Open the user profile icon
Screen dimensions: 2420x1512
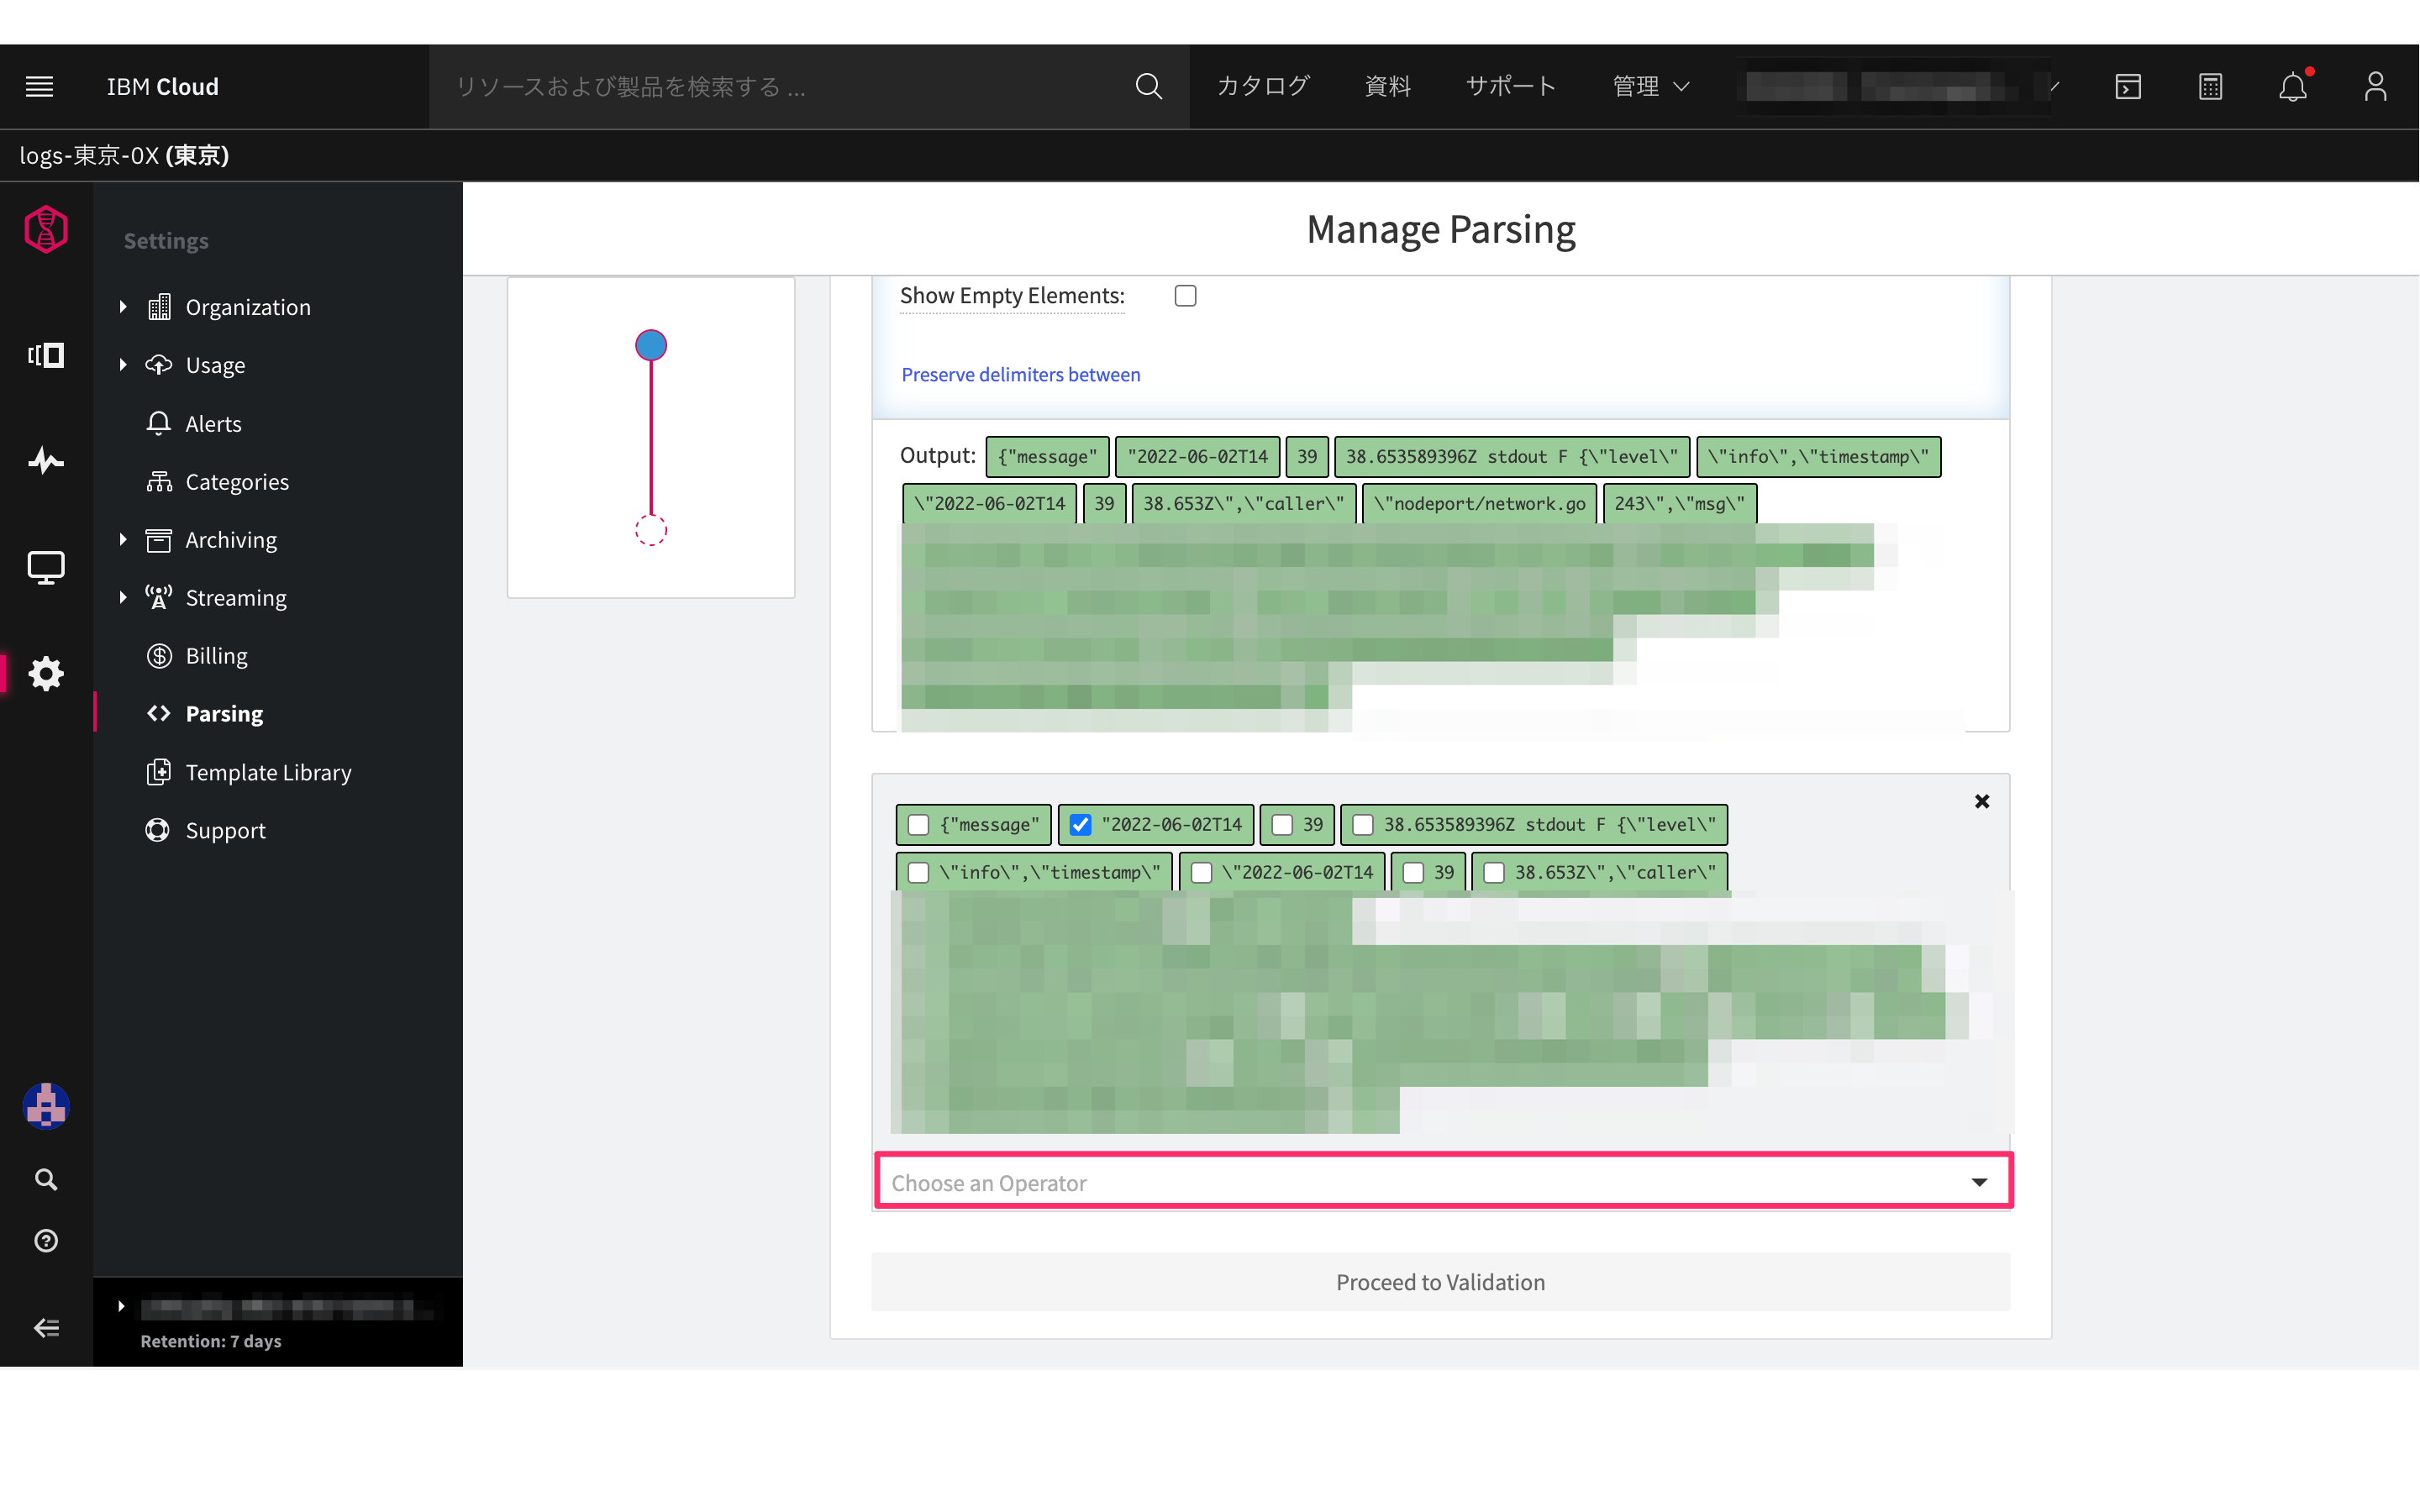click(2375, 87)
